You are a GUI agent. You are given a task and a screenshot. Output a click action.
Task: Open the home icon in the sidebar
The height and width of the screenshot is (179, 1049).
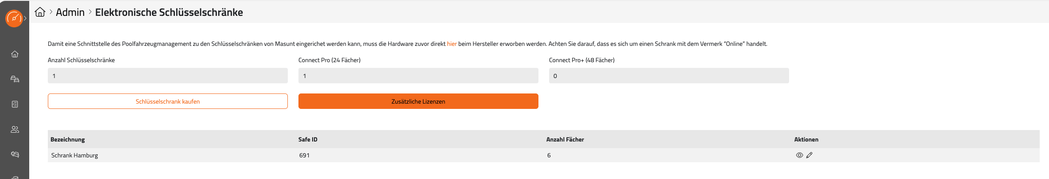[x=15, y=54]
